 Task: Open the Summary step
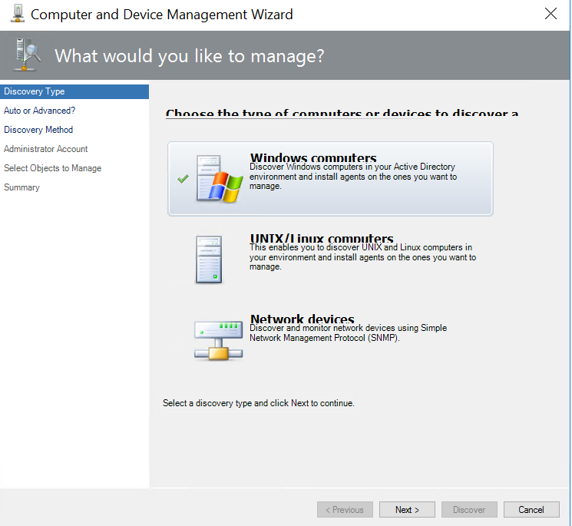[21, 187]
